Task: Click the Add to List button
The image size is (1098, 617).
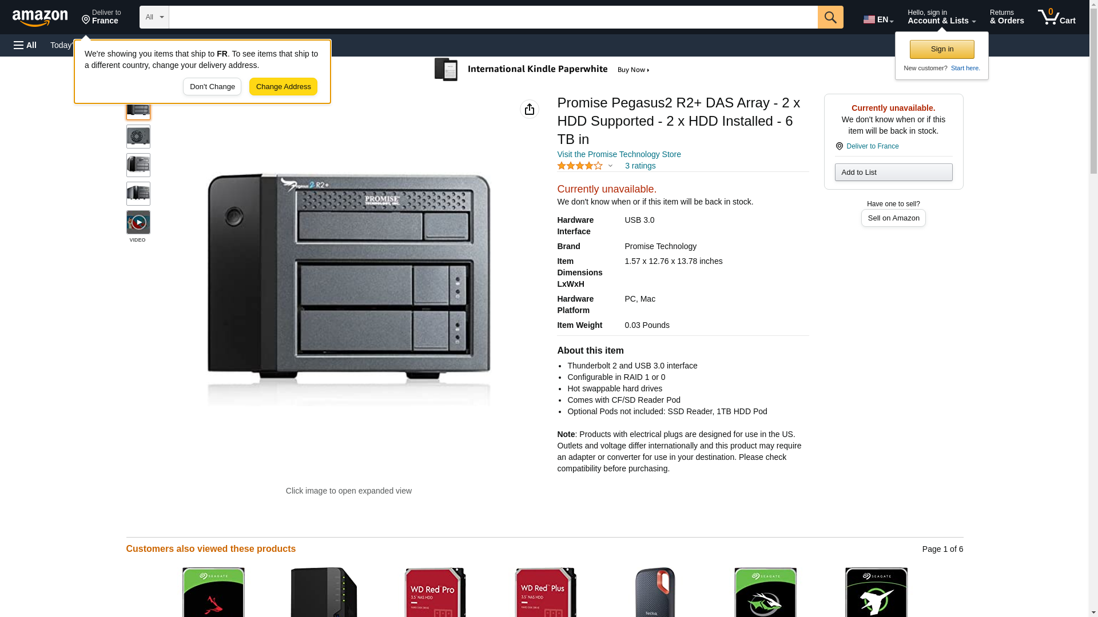Action: [x=893, y=173]
